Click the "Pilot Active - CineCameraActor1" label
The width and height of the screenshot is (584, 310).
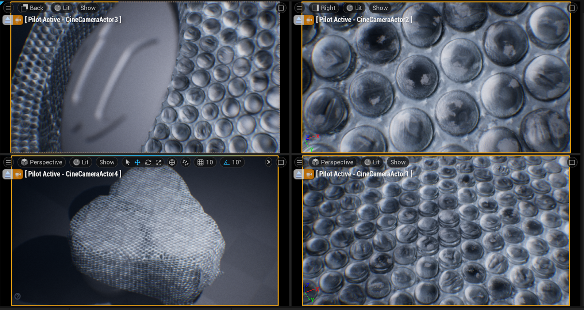(x=364, y=174)
